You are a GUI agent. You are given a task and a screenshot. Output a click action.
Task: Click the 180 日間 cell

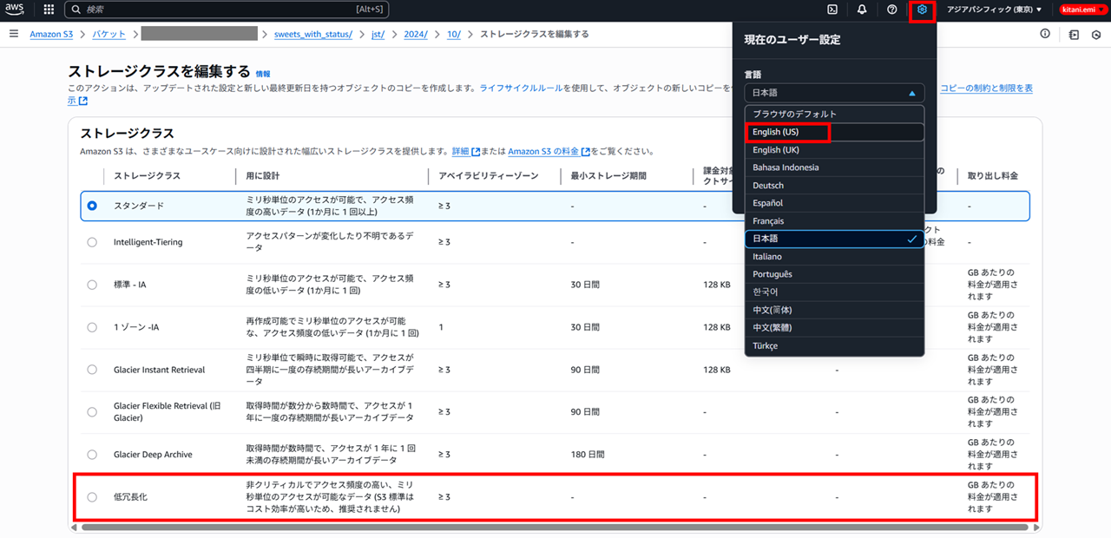587,454
